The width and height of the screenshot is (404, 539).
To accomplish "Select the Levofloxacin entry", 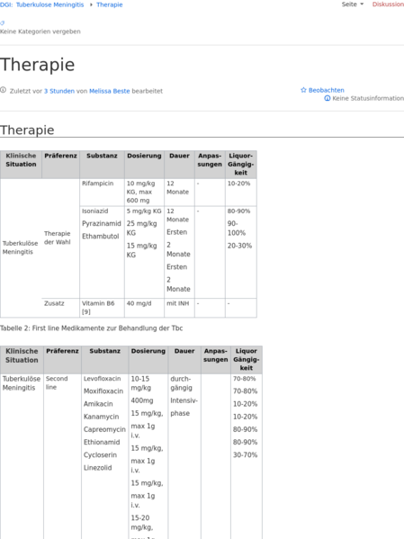I will pos(102,379).
